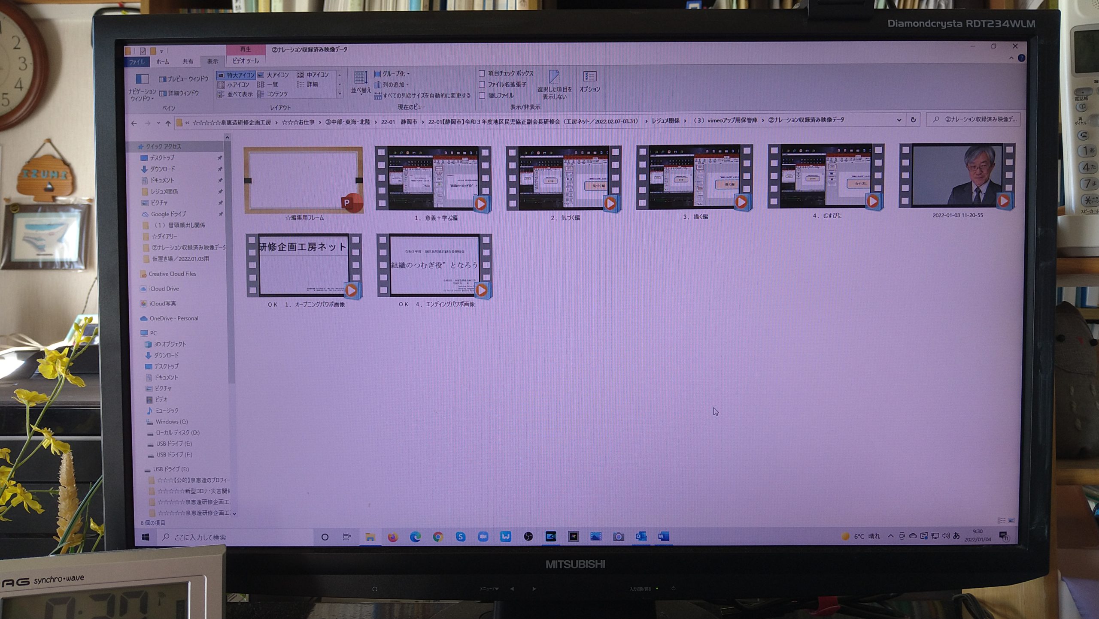Select video 2. 気づく編
Viewport: 1099px width, 619px height.
click(564, 183)
